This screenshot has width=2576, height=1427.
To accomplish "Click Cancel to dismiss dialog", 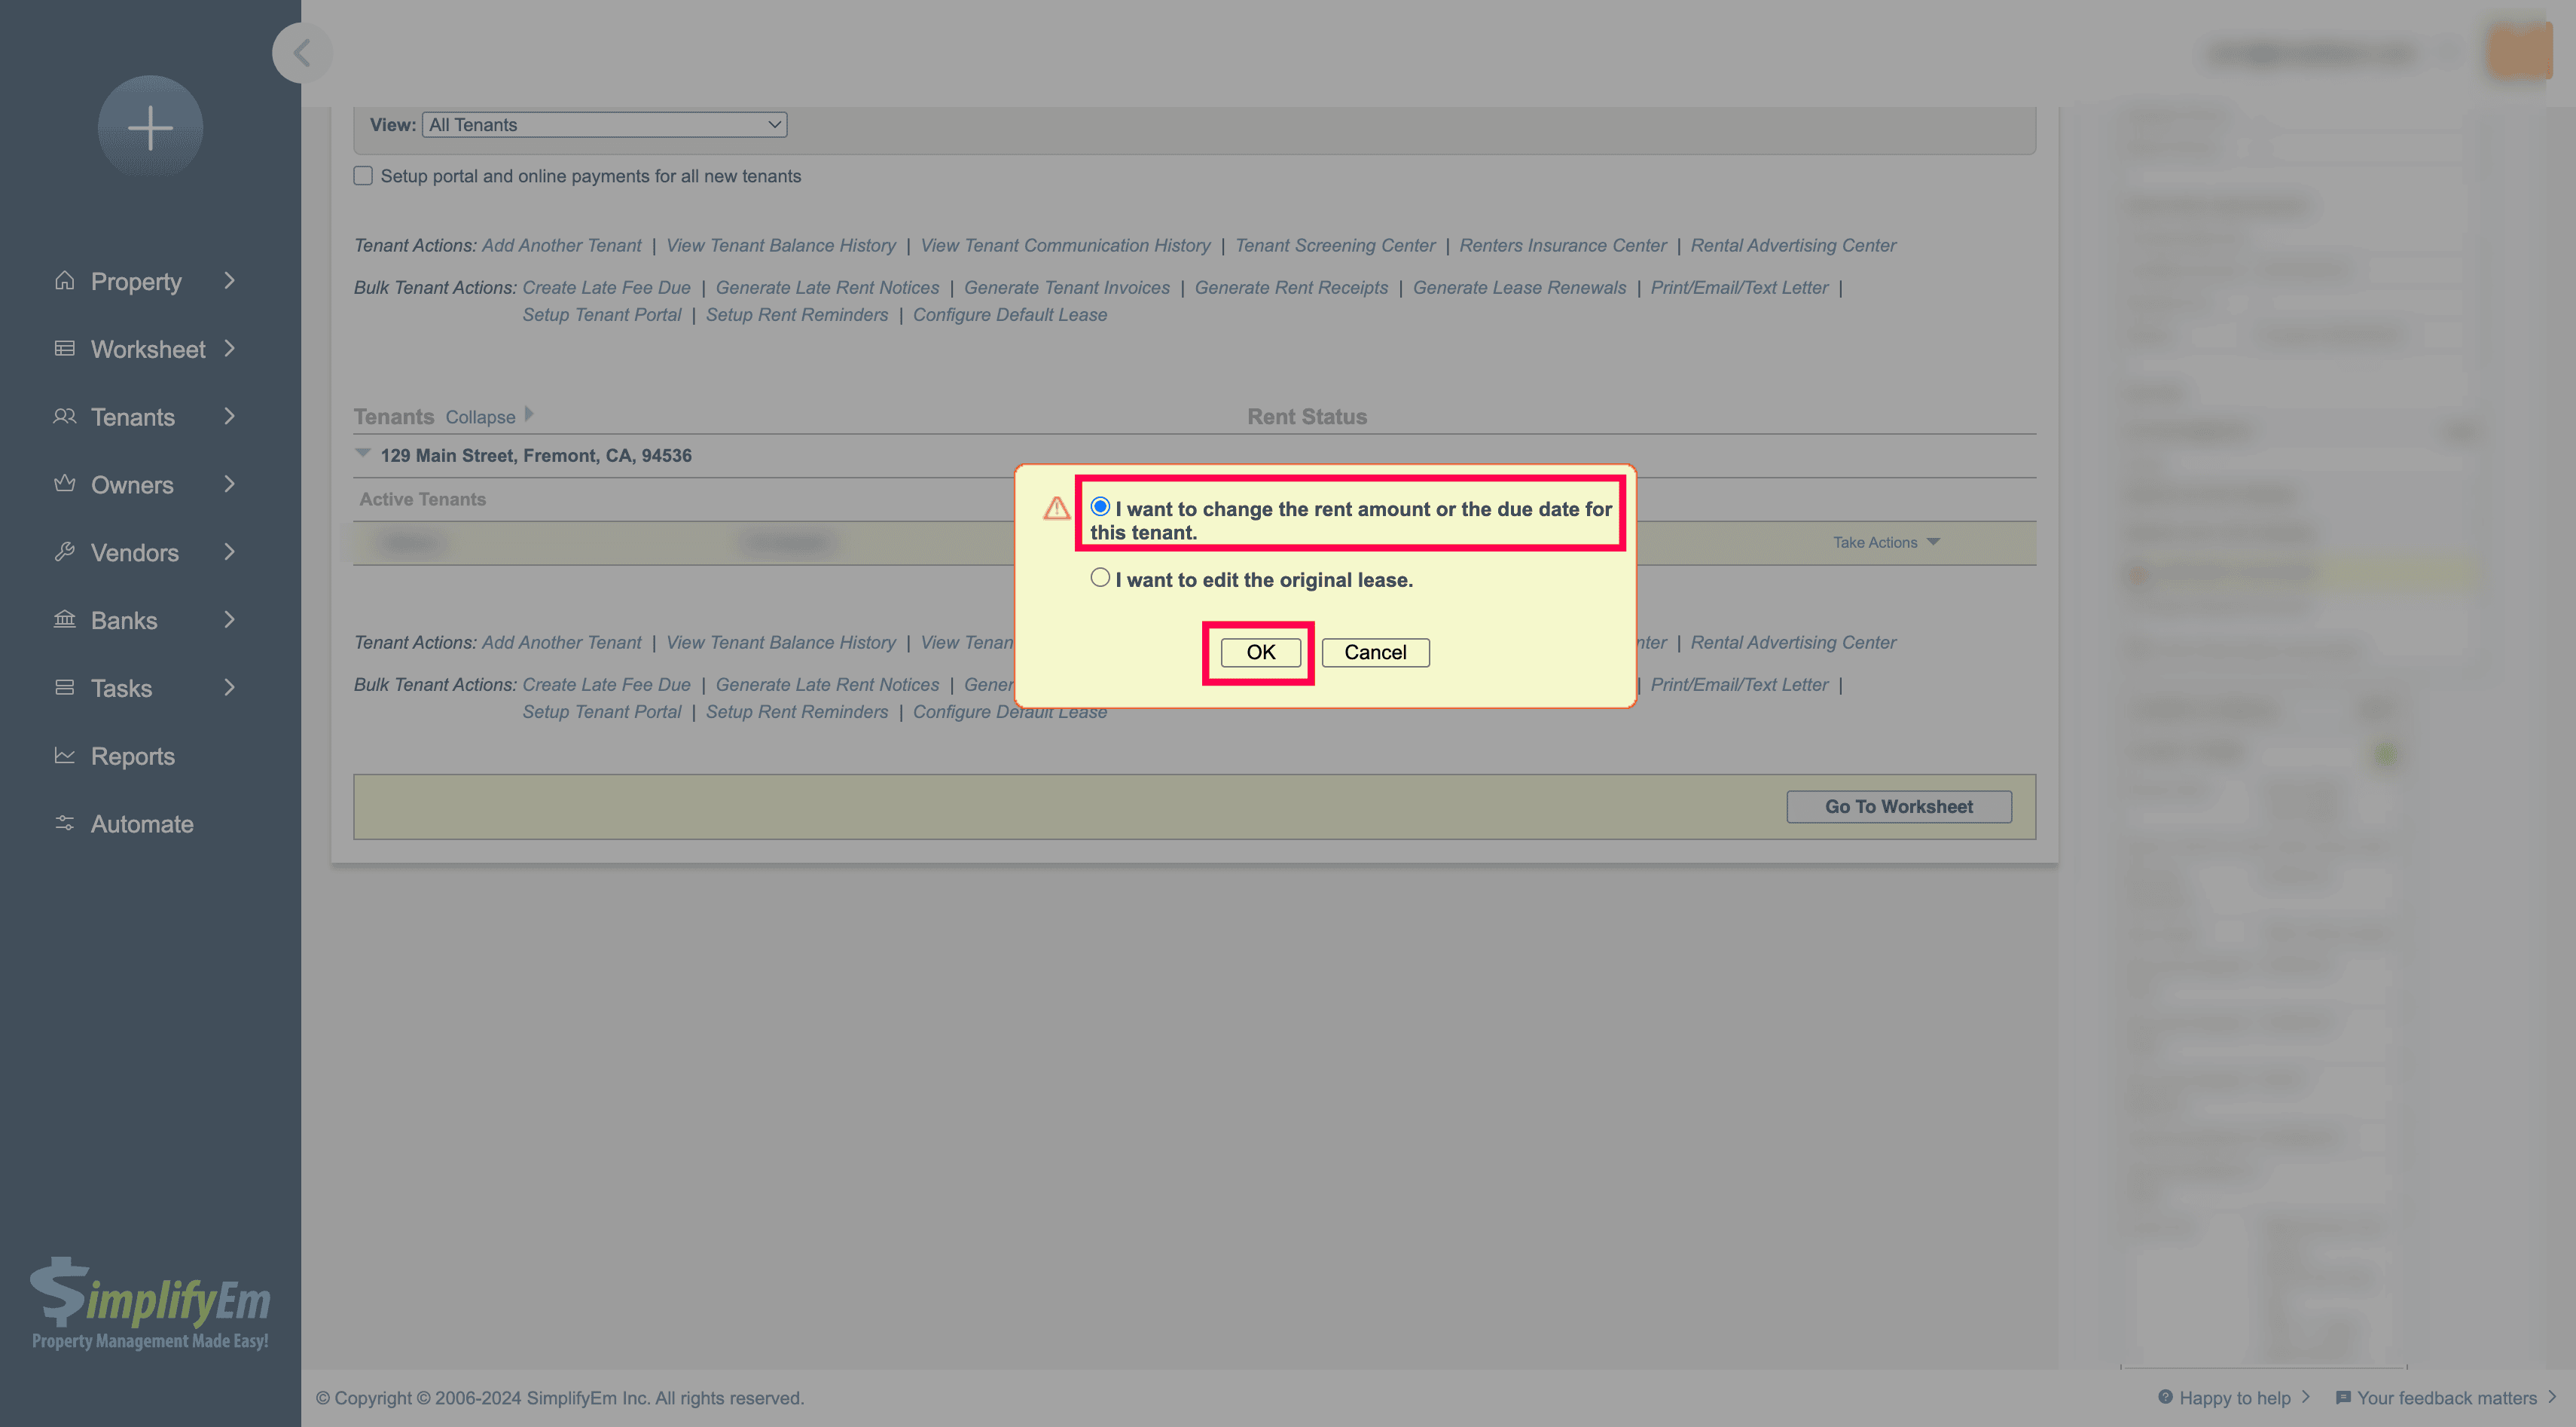I will (x=1375, y=652).
